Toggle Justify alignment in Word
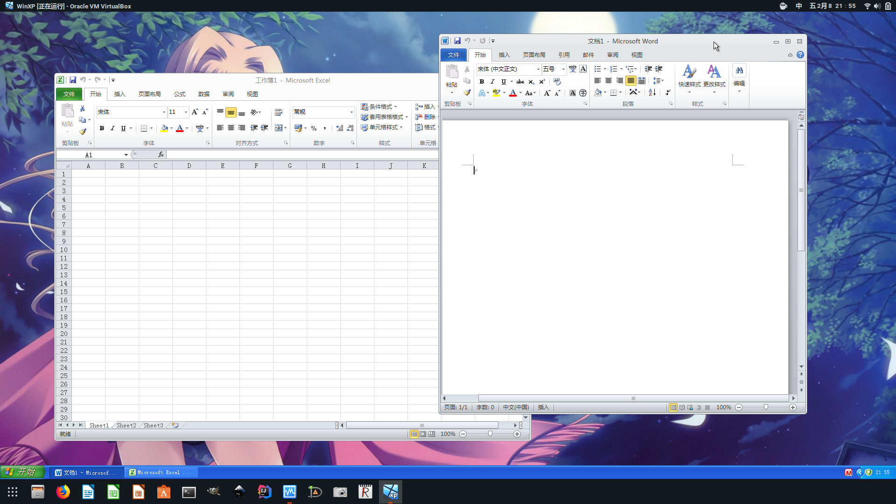 631,81
